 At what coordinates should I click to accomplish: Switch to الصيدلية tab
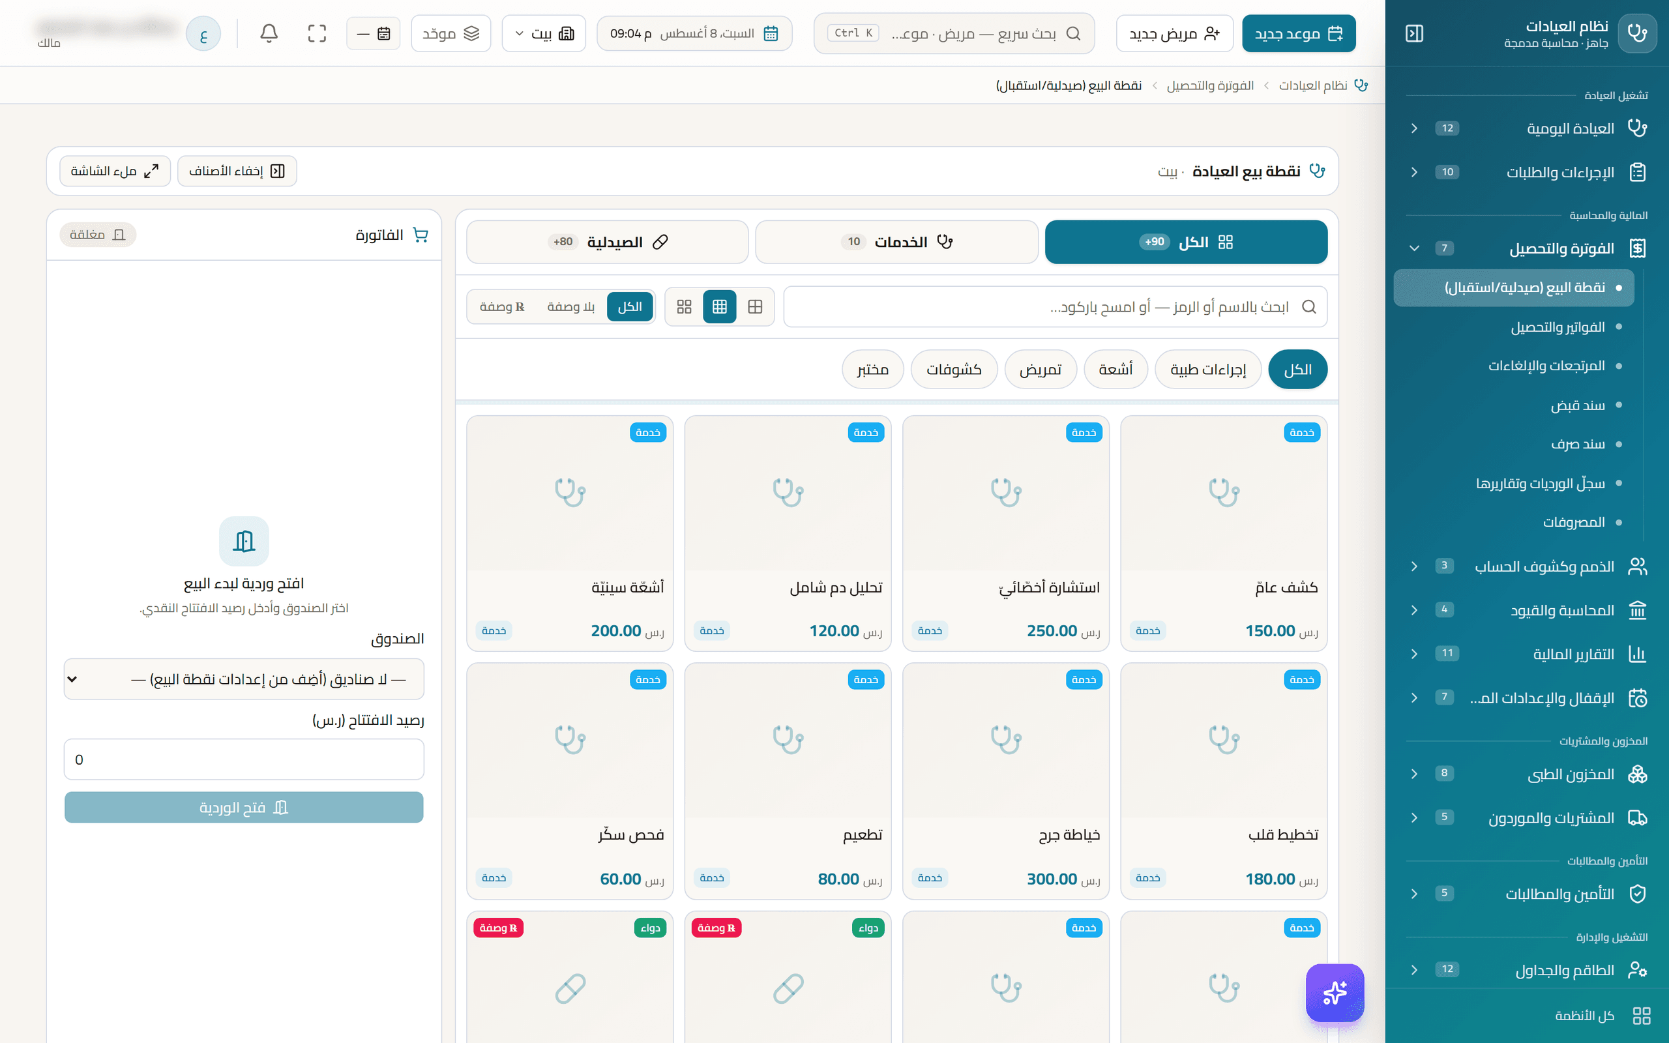[608, 242]
